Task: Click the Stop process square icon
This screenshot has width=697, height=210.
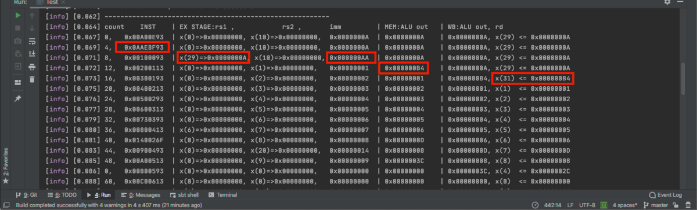Action: pyautogui.click(x=18, y=28)
